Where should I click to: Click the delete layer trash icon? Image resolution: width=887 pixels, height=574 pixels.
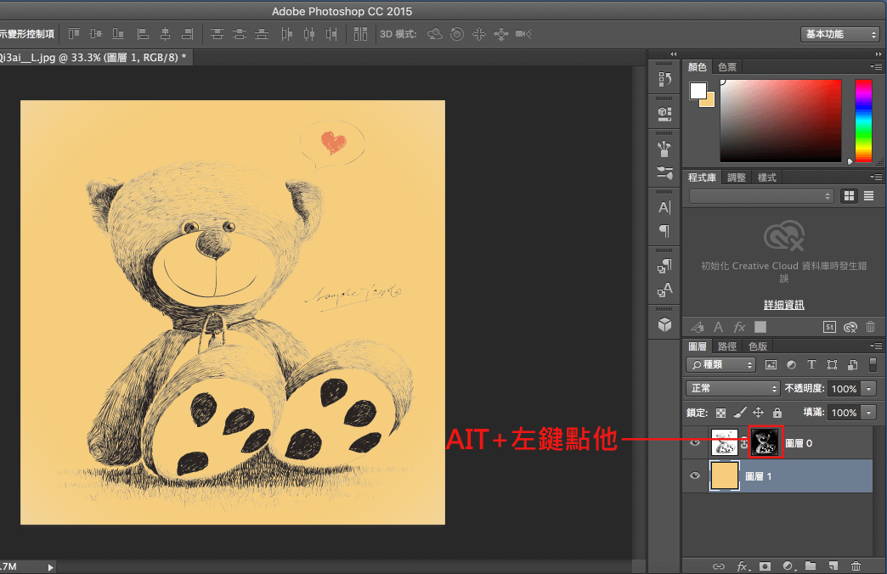pyautogui.click(x=856, y=566)
